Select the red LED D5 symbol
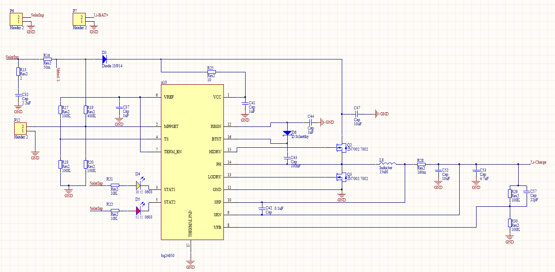 (139, 210)
